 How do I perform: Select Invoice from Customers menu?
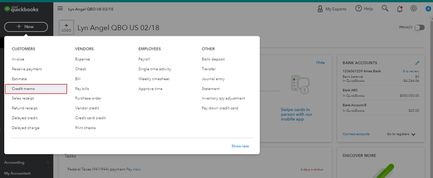click(x=18, y=59)
